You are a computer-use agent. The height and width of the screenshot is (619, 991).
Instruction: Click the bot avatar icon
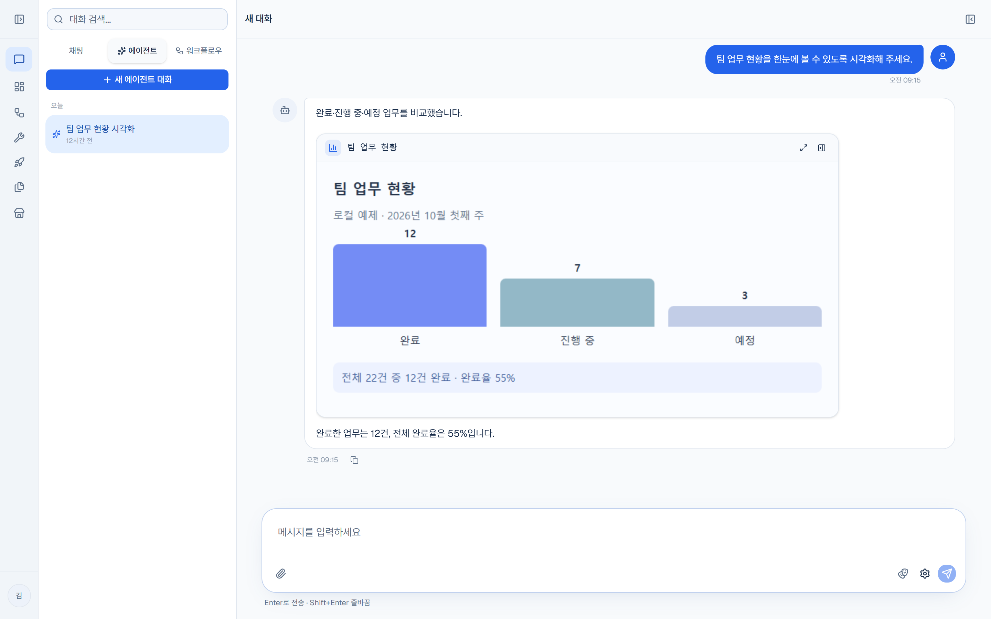(285, 110)
